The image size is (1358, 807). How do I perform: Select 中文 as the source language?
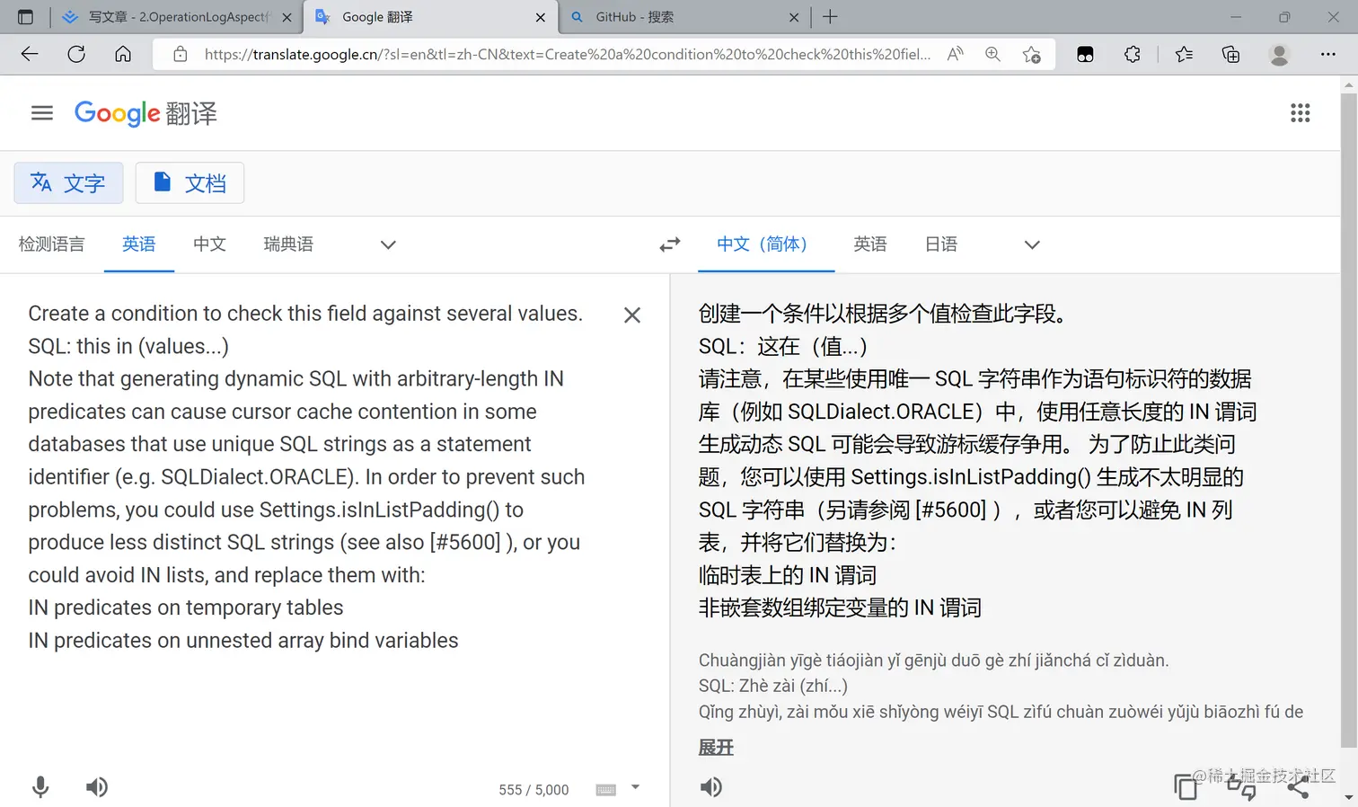tap(209, 244)
